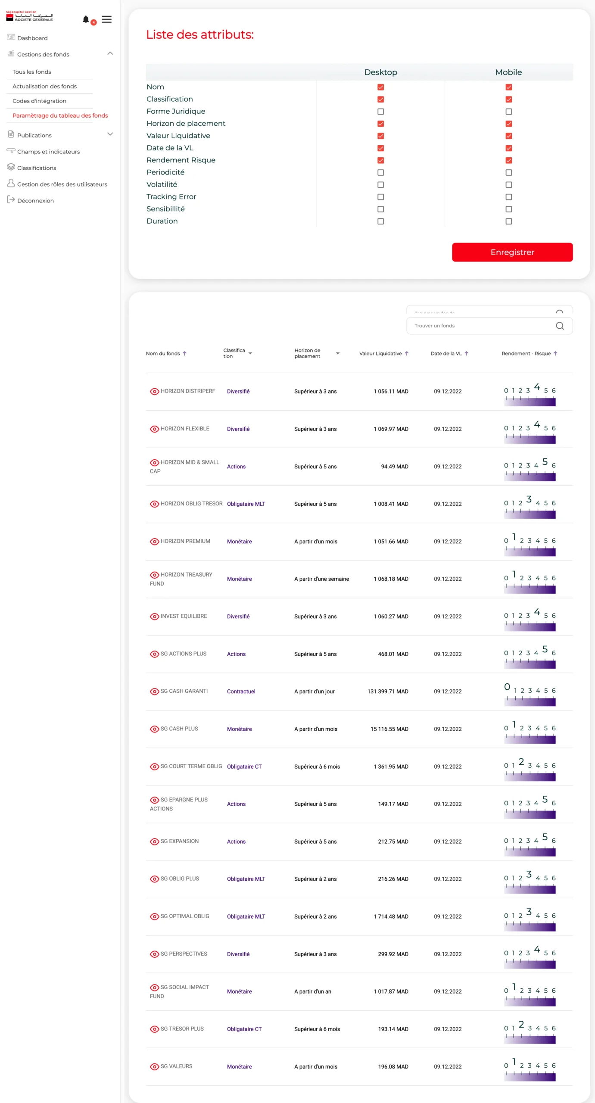Viewport: 595px width, 1103px height.
Task: Enable Duration for Desktop
Action: click(380, 221)
